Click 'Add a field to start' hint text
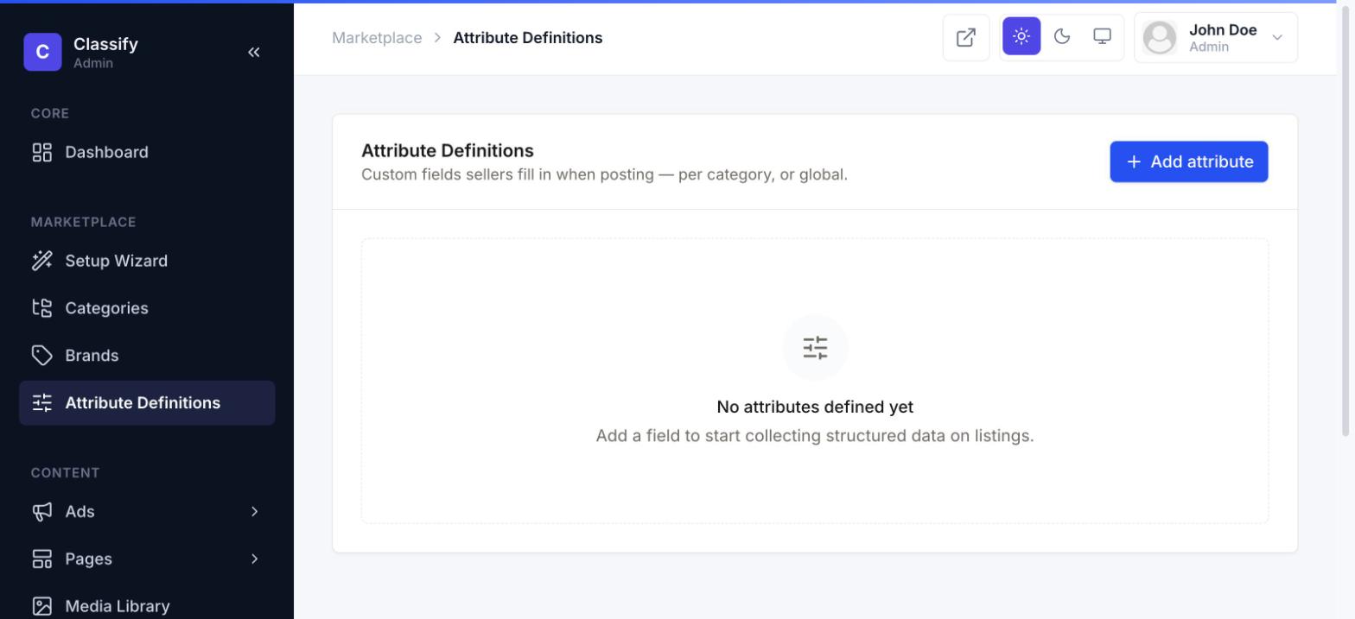This screenshot has width=1355, height=619. 815,436
